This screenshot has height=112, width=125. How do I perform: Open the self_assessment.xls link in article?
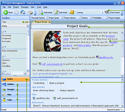tap(52, 64)
